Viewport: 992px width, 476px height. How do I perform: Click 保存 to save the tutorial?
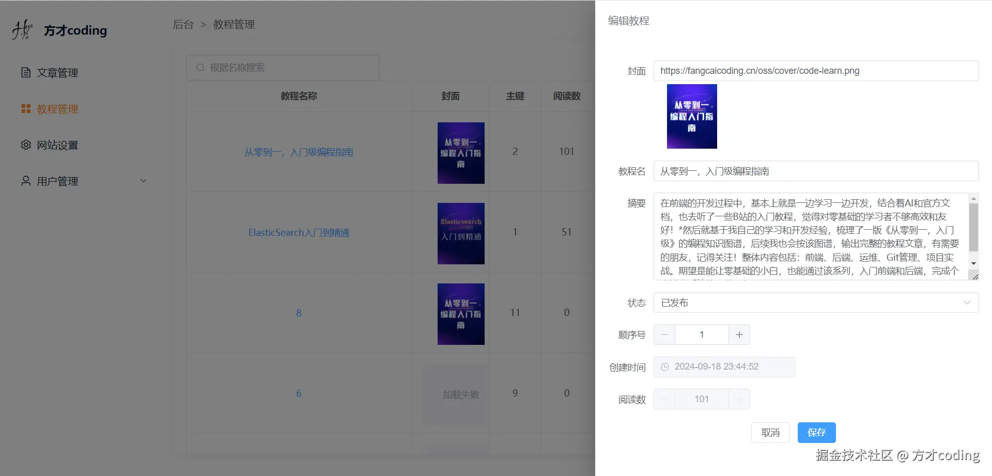[x=816, y=433]
